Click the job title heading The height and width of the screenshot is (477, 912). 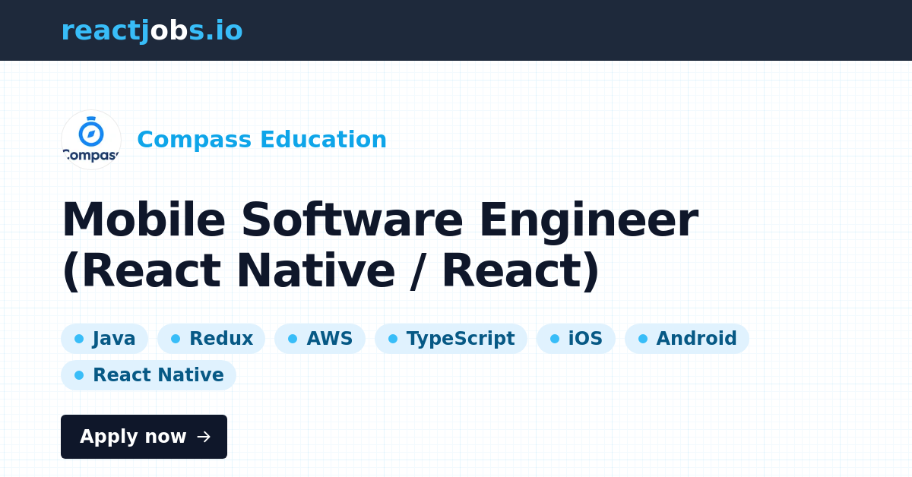pyautogui.click(x=380, y=245)
